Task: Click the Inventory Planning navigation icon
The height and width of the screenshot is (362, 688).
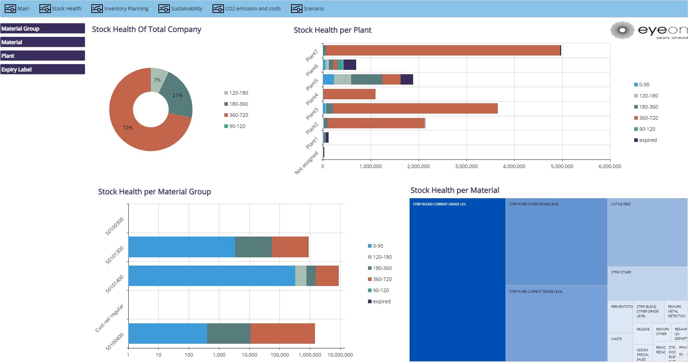Action: click(x=97, y=9)
